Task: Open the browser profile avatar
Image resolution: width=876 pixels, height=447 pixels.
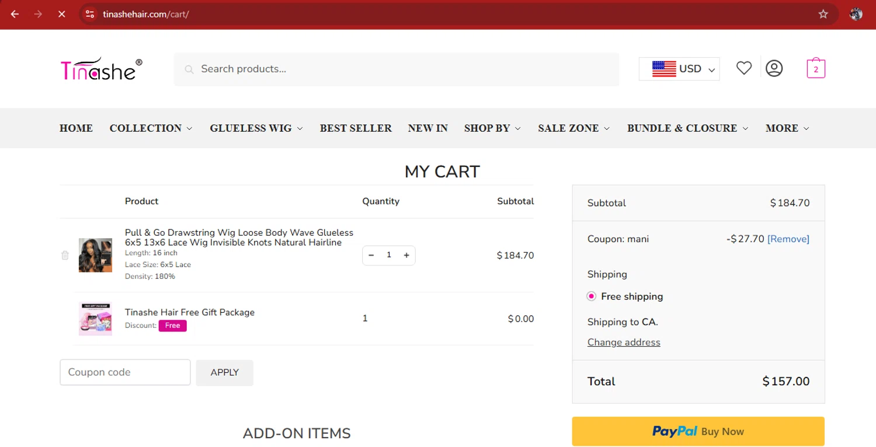Action: (856, 14)
